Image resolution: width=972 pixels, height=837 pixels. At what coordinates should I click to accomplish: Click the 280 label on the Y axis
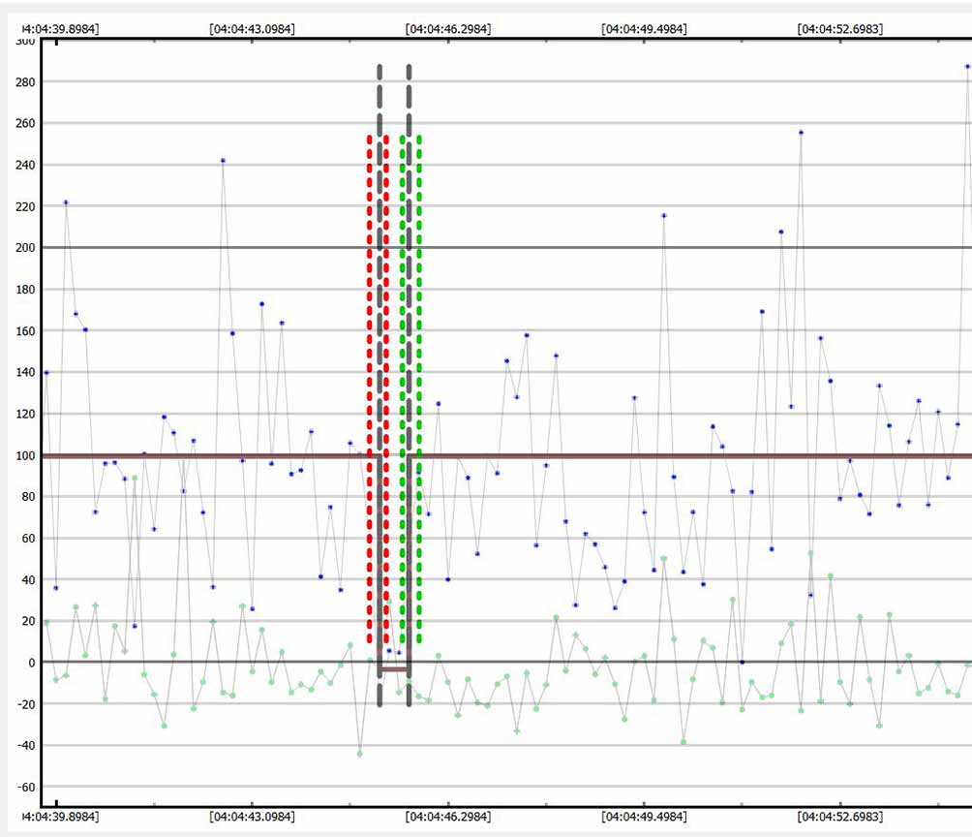coord(22,82)
